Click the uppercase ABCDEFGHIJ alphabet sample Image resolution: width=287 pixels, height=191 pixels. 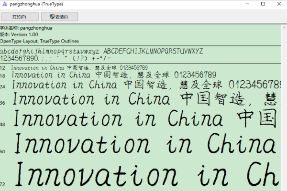[x=153, y=51]
